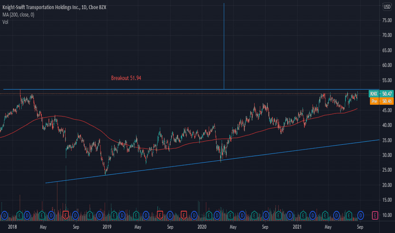Screen dimensions: 395x233
Task: Click the 65.00 price axis label
Action: [387, 50]
